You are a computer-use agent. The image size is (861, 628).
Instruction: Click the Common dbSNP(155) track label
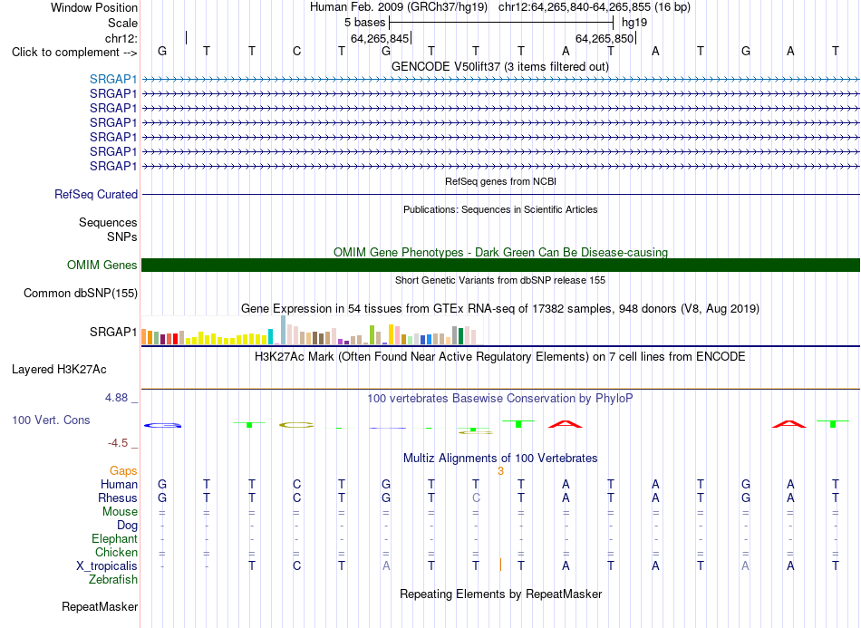pyautogui.click(x=81, y=293)
